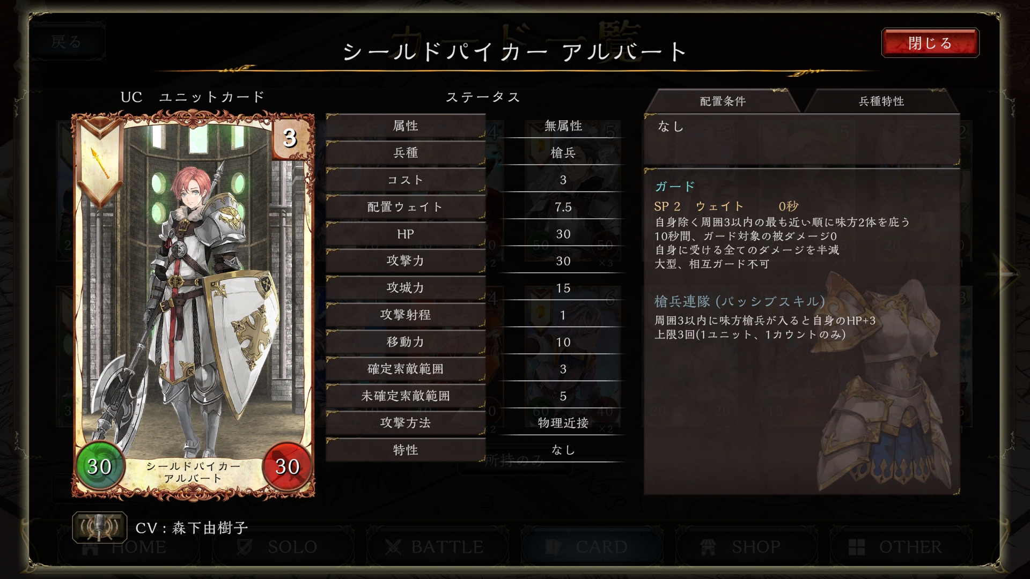1030x579 pixels.
Task: Open the SHOP menu at bottom
Action: tap(742, 547)
